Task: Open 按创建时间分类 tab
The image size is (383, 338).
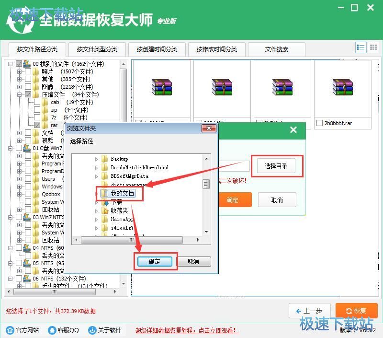Action: [157, 49]
